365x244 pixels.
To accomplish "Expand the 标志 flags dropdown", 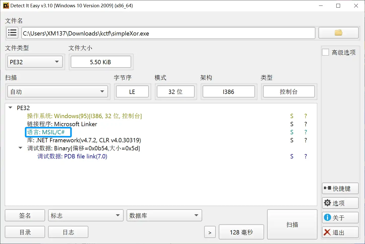I will 86,216.
